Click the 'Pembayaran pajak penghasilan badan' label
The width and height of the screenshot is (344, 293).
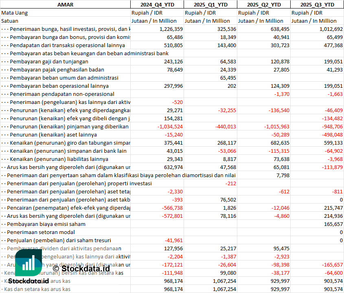pyautogui.click(x=57, y=69)
